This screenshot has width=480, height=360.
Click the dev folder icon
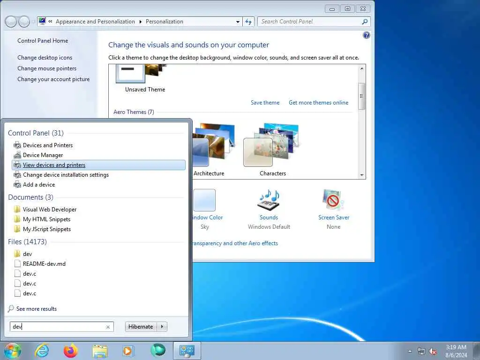click(x=17, y=254)
